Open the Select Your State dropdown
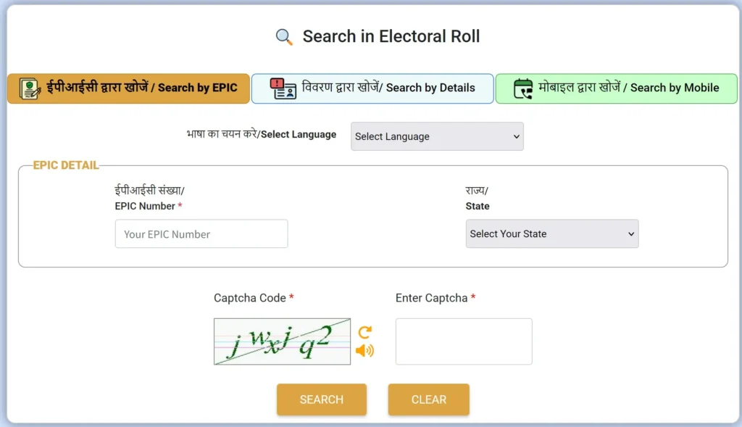The height and width of the screenshot is (427, 742). pos(552,233)
